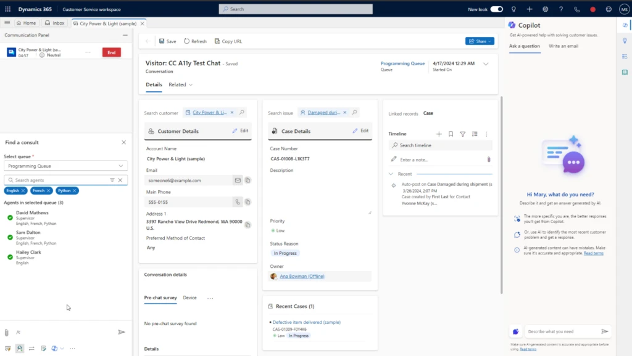Expand the translation language chevron in the composer
632x356 pixels.
(x=60, y=348)
